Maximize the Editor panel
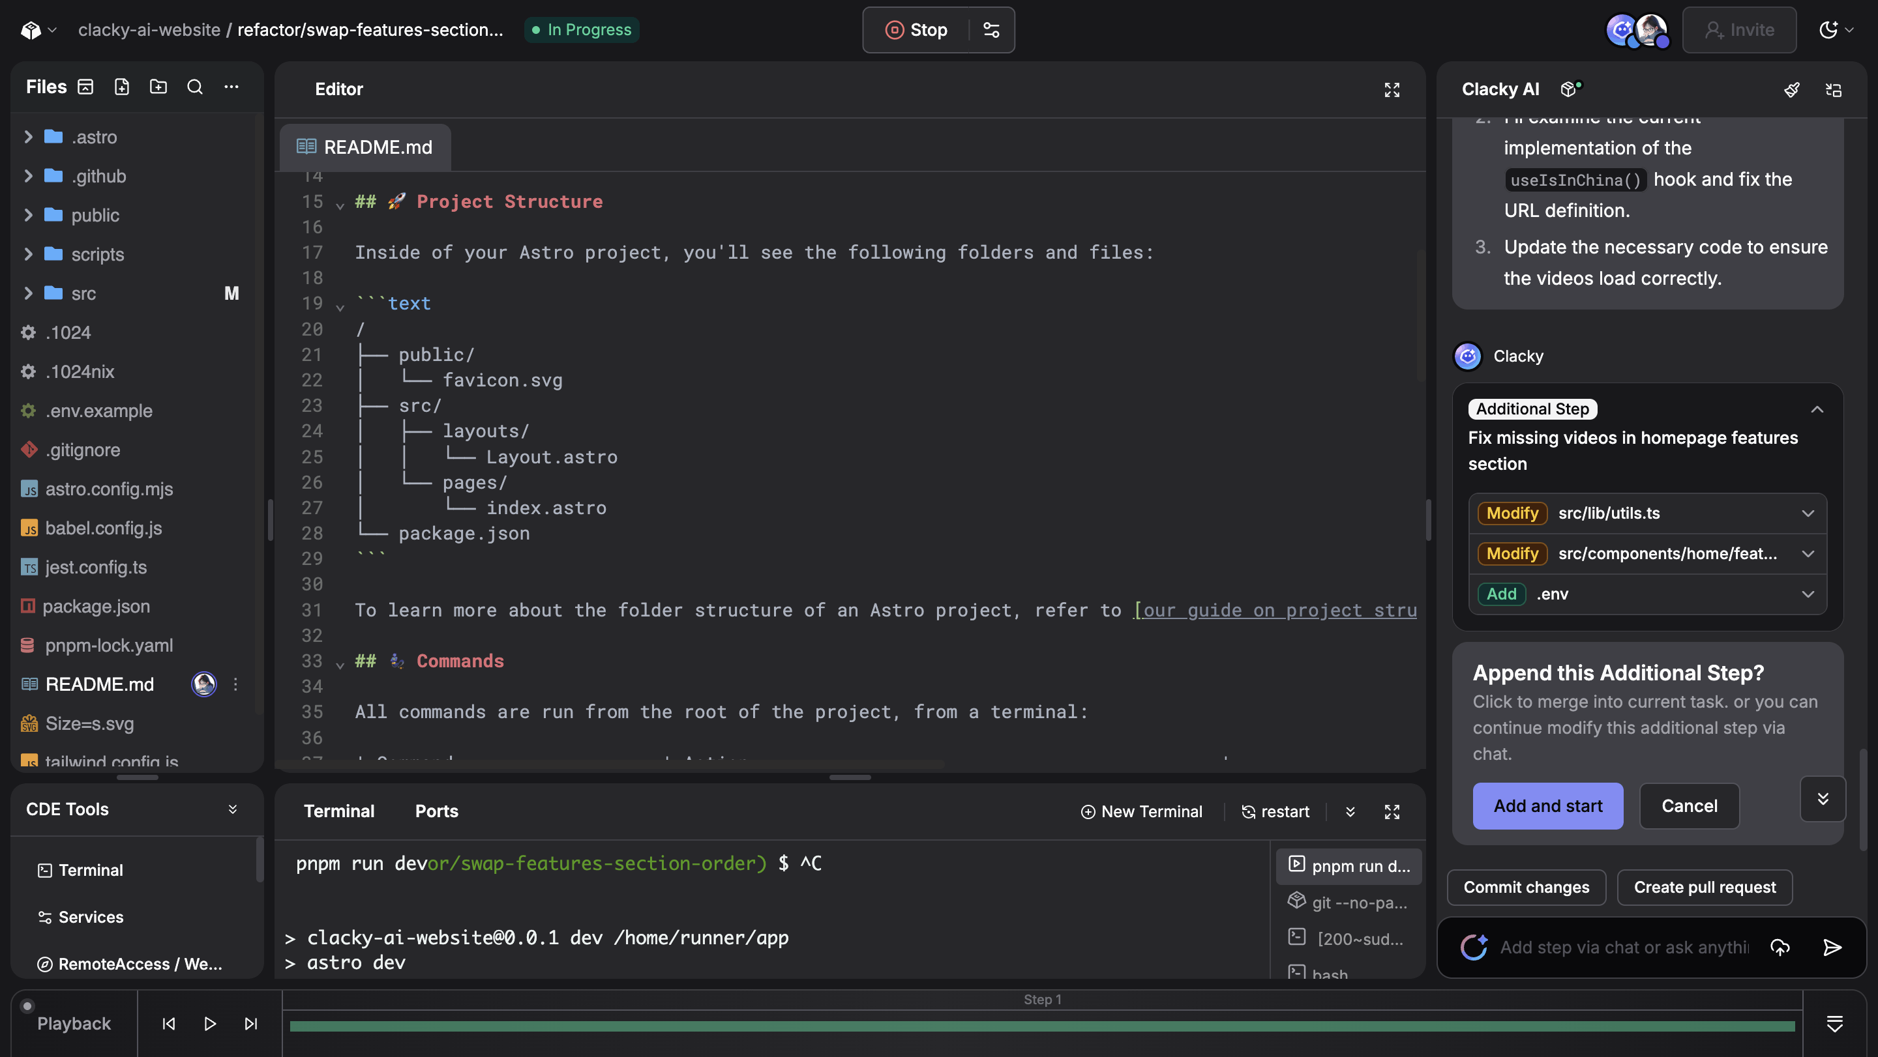Screen dimensions: 1878x1057 1392,89
